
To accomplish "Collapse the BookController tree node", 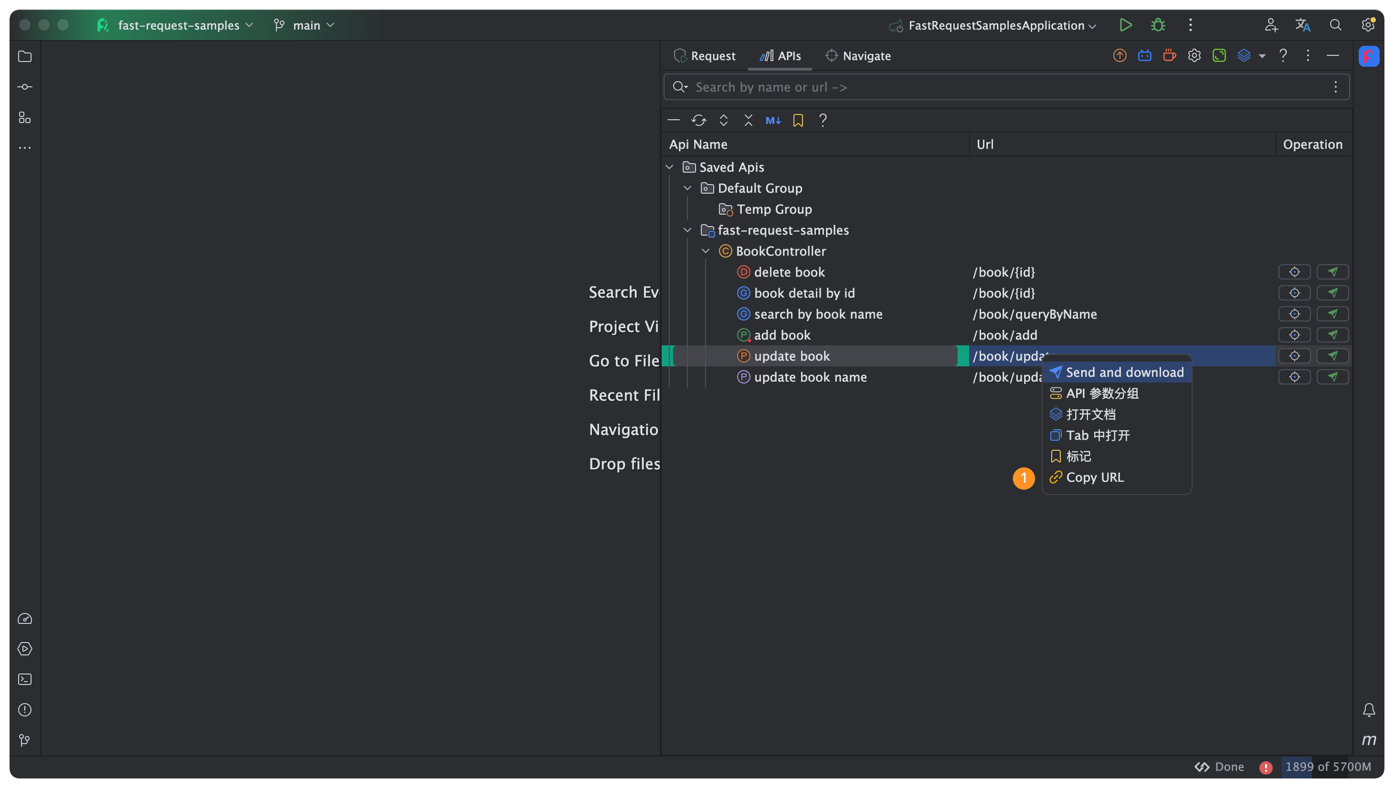I will point(706,251).
